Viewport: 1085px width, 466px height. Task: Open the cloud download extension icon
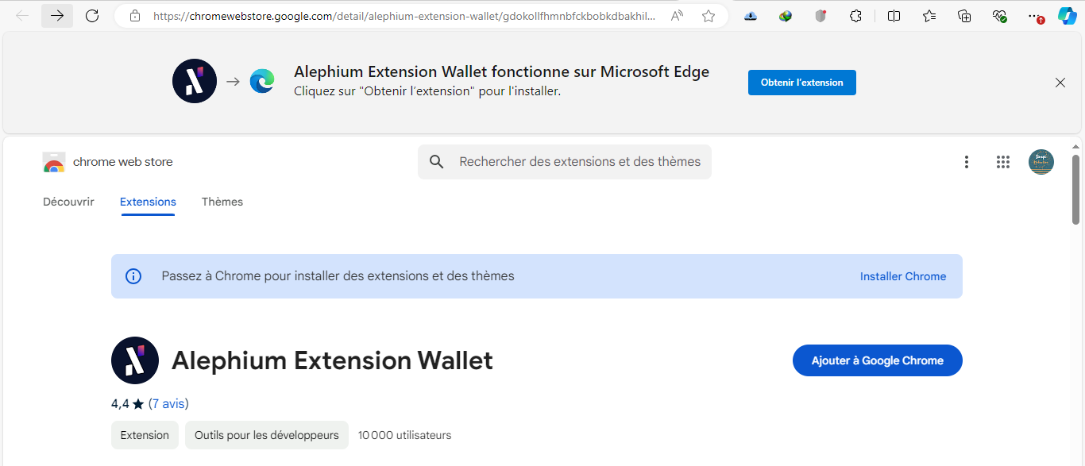(x=751, y=16)
